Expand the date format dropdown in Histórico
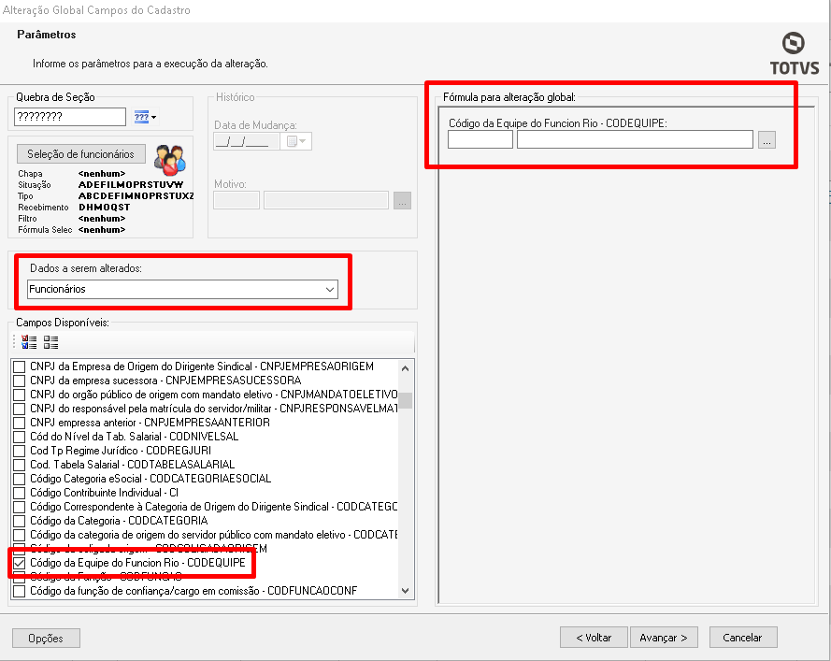 [x=303, y=141]
